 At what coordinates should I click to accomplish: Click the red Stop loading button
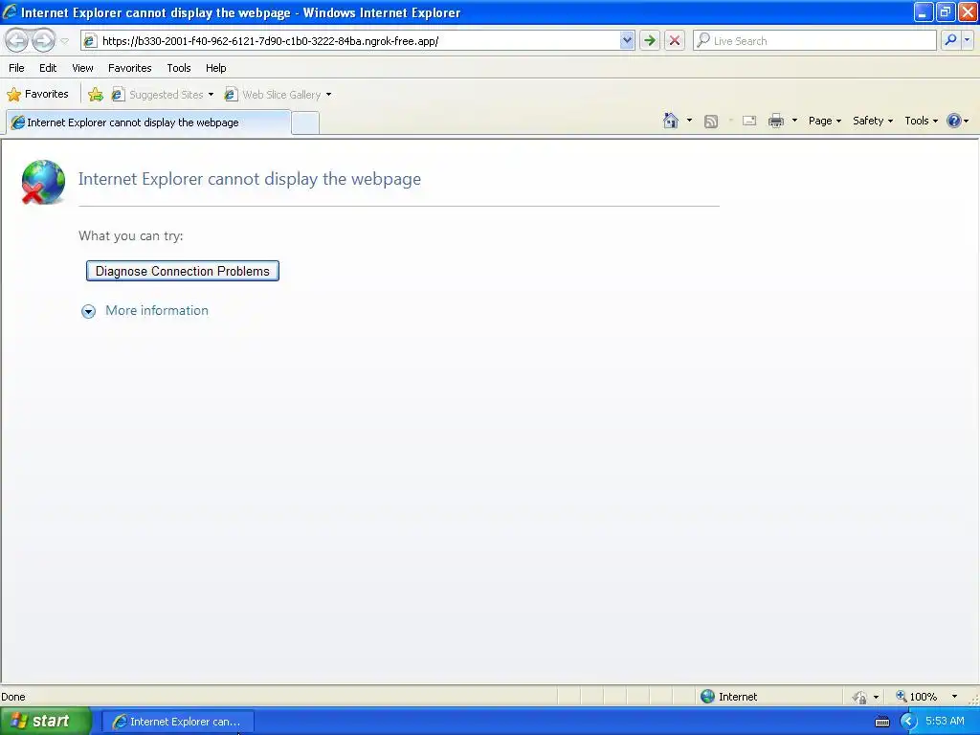coord(675,41)
